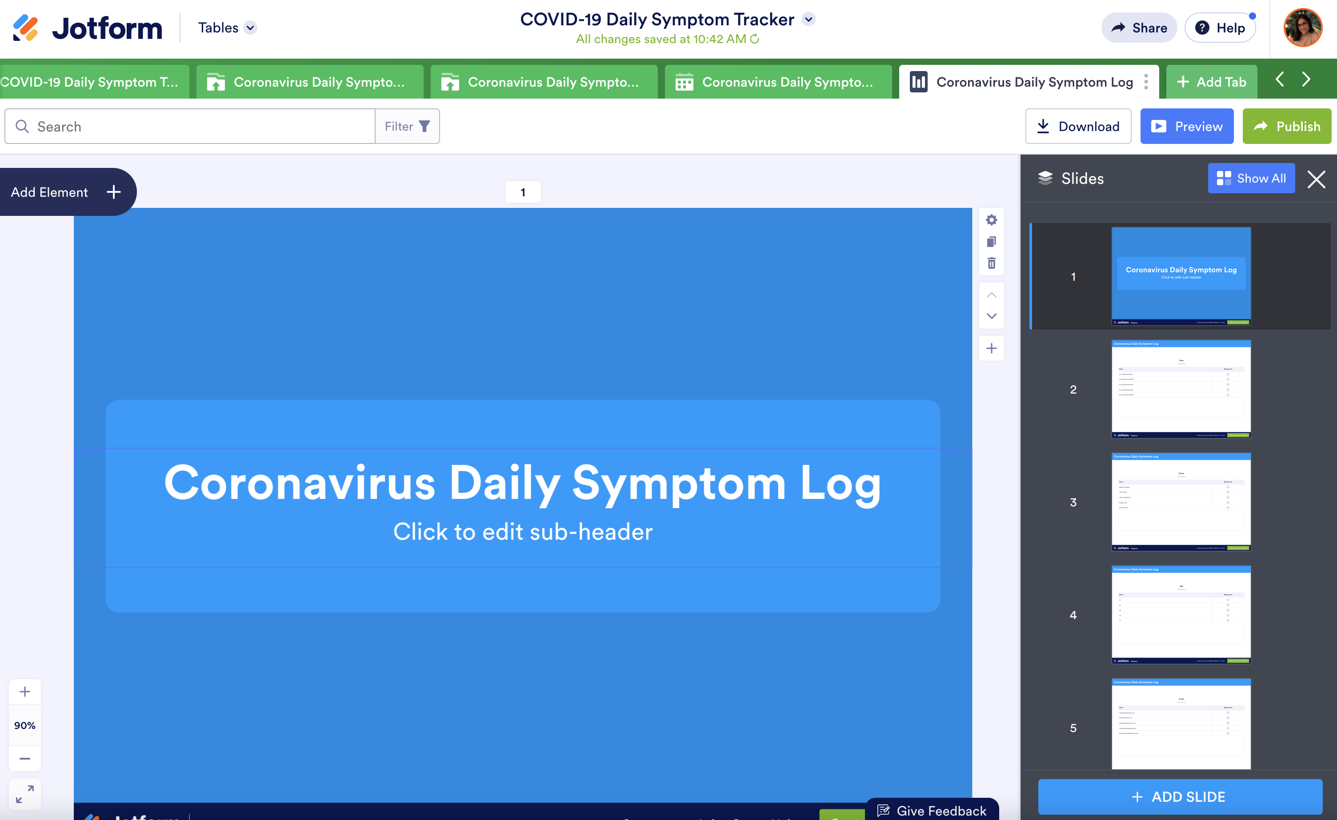Open slide settings gear icon
1337x820 pixels.
[x=991, y=220]
